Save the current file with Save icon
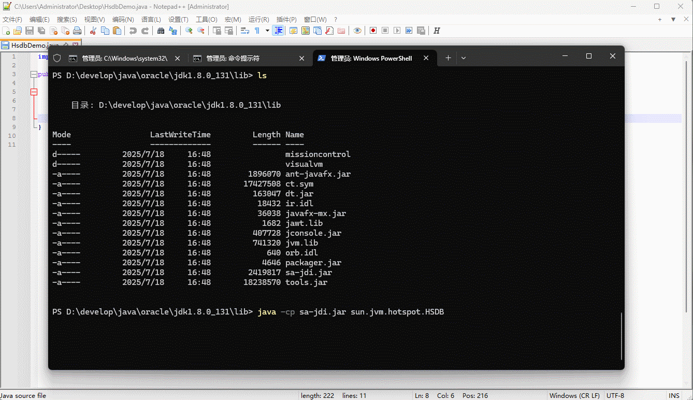Image resolution: width=693 pixels, height=400 pixels. coord(30,31)
